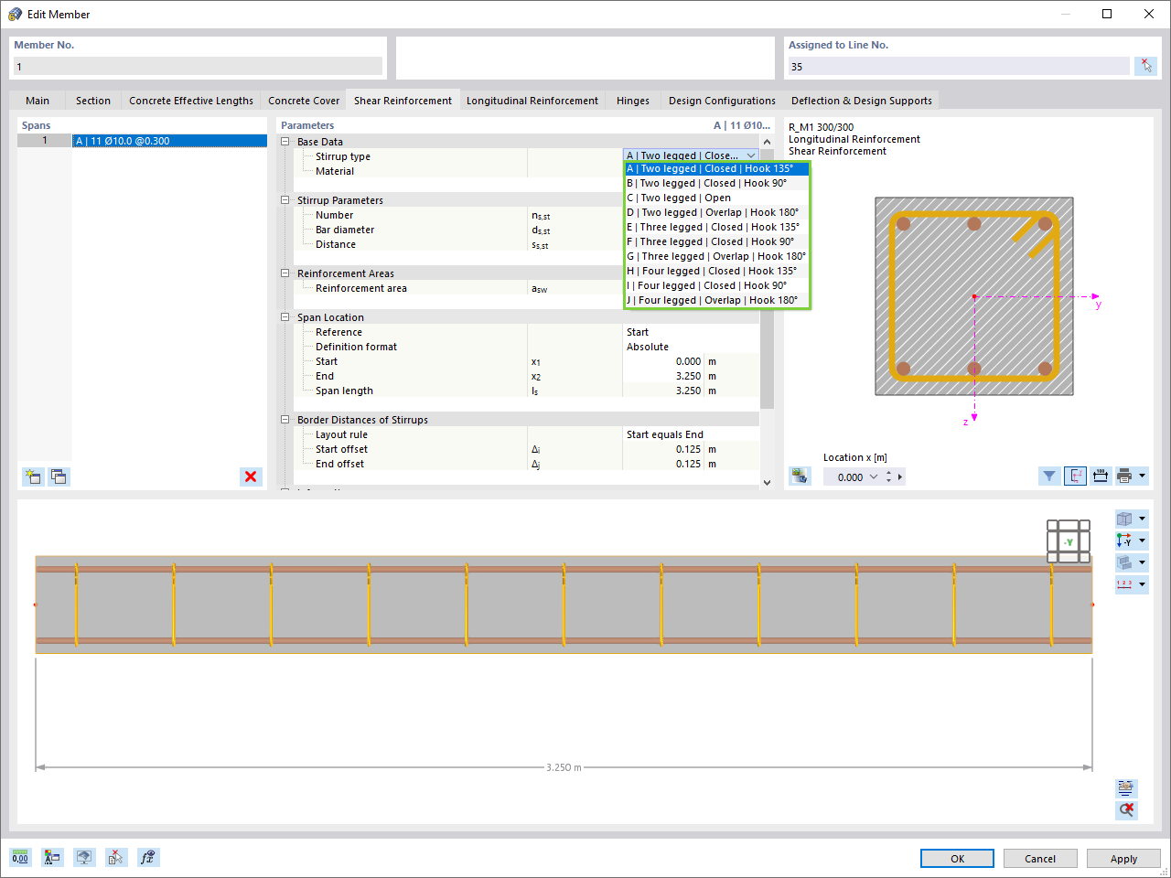Image resolution: width=1171 pixels, height=878 pixels.
Task: Click the monitor display icon in the bottom toolbar
Action: click(84, 857)
